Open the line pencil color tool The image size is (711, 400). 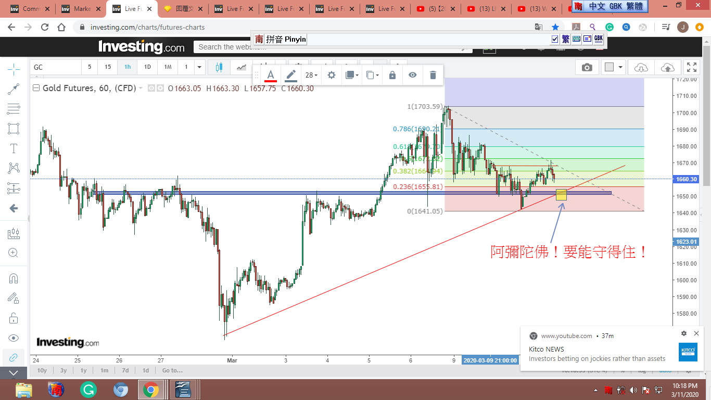click(291, 75)
